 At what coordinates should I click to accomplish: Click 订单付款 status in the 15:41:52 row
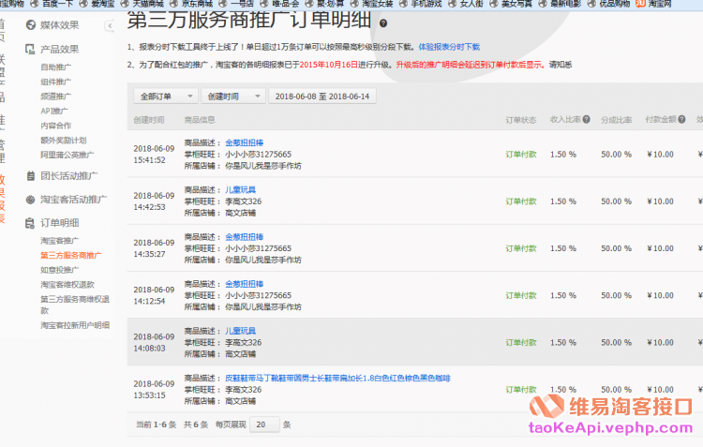click(521, 155)
